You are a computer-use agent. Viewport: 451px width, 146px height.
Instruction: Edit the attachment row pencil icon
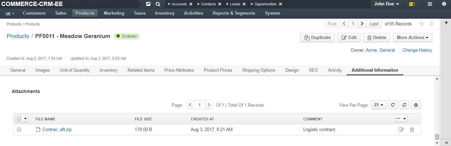pos(401,130)
